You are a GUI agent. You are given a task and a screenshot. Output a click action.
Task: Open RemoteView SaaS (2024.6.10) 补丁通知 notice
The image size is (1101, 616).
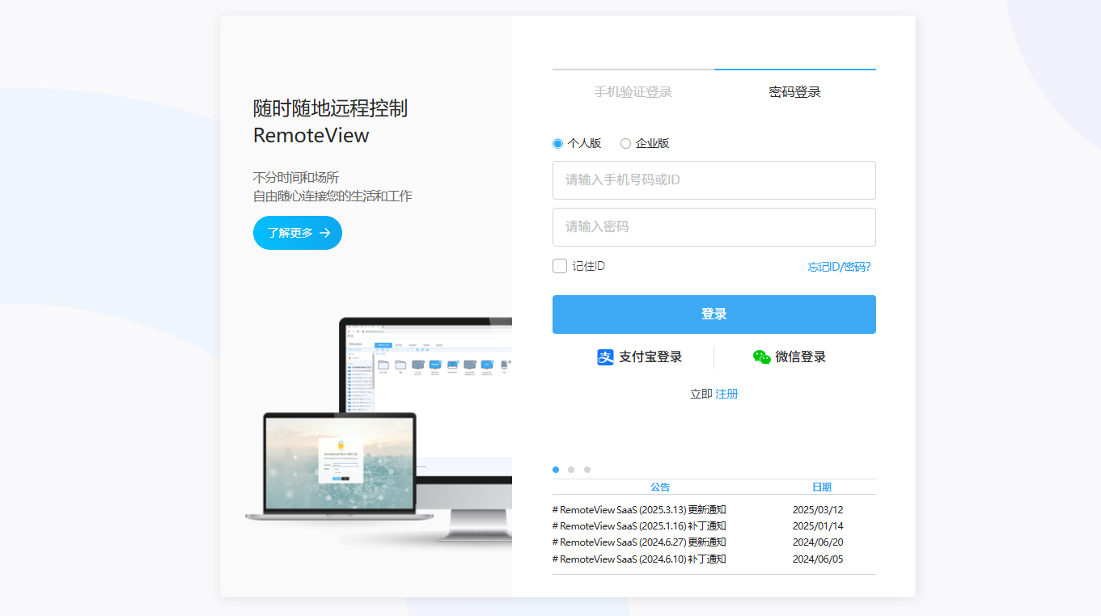639,559
